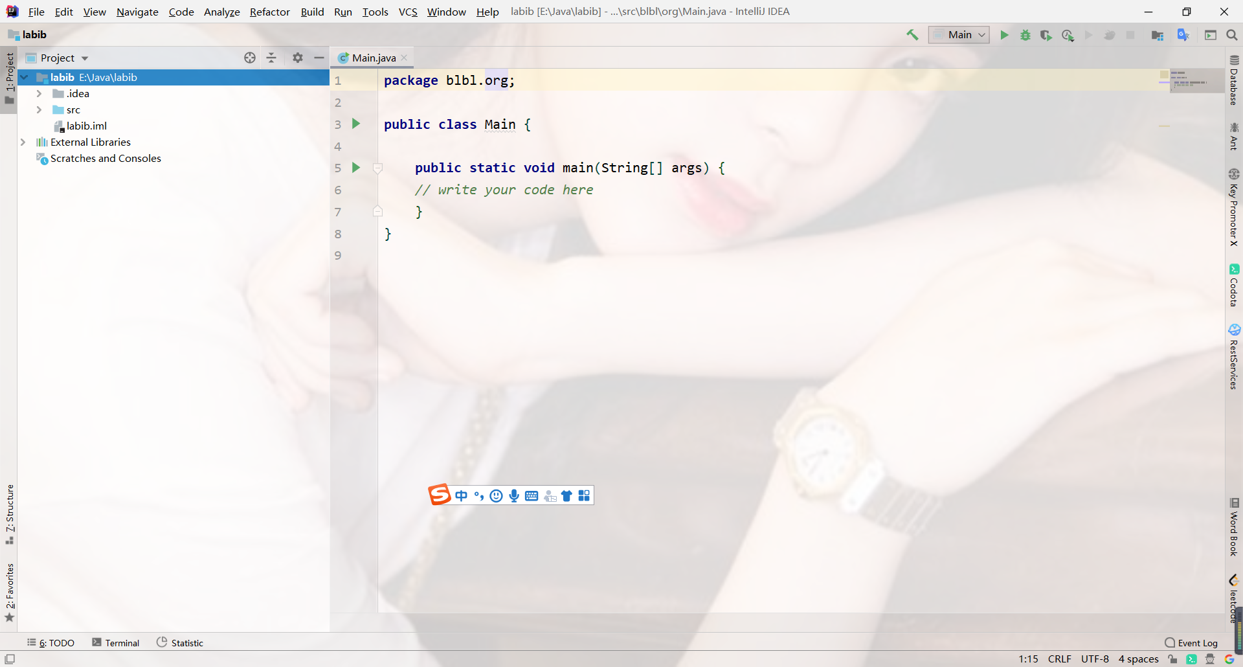Toggle Key Promoter X tool window
This screenshot has height=667, width=1243.
pyautogui.click(x=1234, y=207)
